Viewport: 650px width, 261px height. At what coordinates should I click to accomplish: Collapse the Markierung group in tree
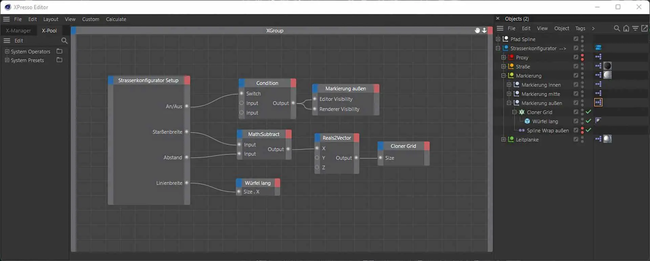(503, 75)
